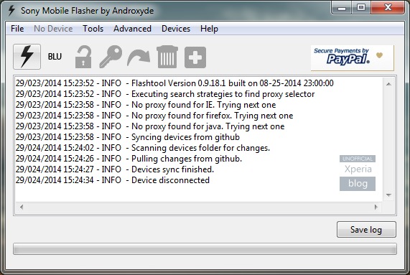Open the Help menu

click(209, 29)
